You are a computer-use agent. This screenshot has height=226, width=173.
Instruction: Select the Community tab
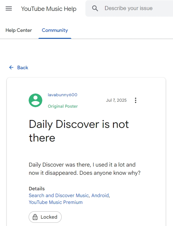coord(55,30)
